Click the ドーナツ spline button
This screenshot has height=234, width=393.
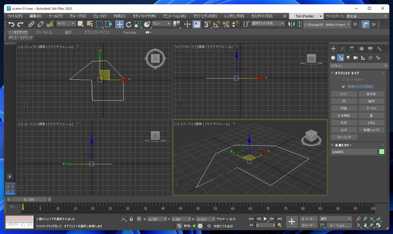pos(371,108)
